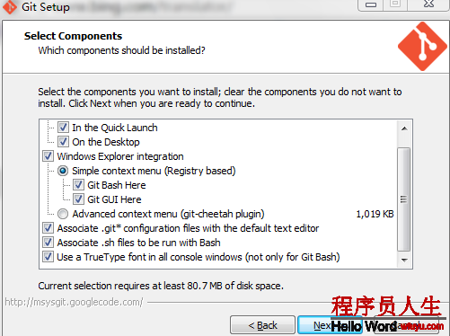
Task: Go to previous page with Back
Action: coord(262,325)
